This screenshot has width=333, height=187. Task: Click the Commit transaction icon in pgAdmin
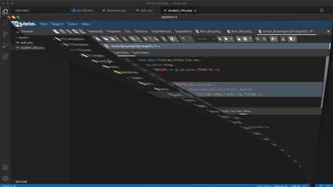click(258, 39)
